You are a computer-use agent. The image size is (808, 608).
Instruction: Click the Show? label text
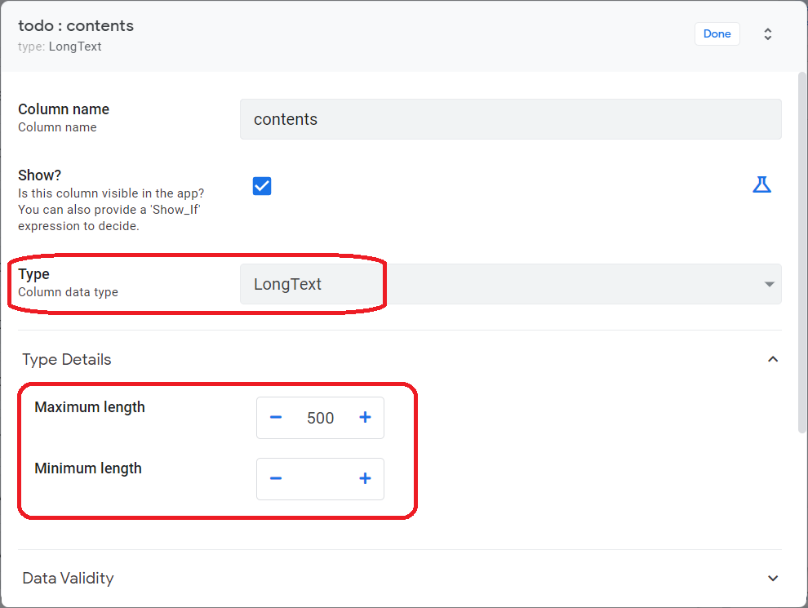point(40,175)
